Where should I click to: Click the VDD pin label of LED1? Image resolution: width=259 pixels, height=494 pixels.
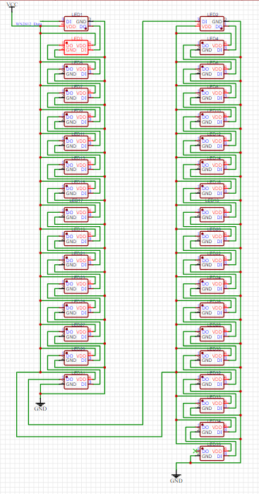tap(71, 26)
